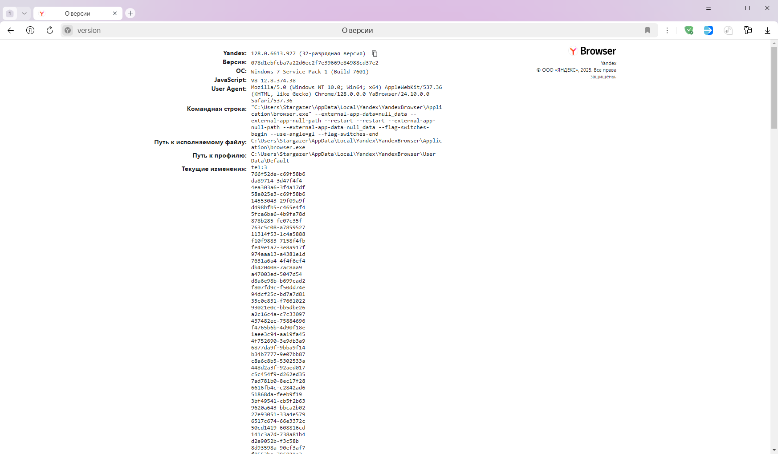The image size is (778, 454).
Task: Select entry 14553043-29f09a9f
Action: 278,201
